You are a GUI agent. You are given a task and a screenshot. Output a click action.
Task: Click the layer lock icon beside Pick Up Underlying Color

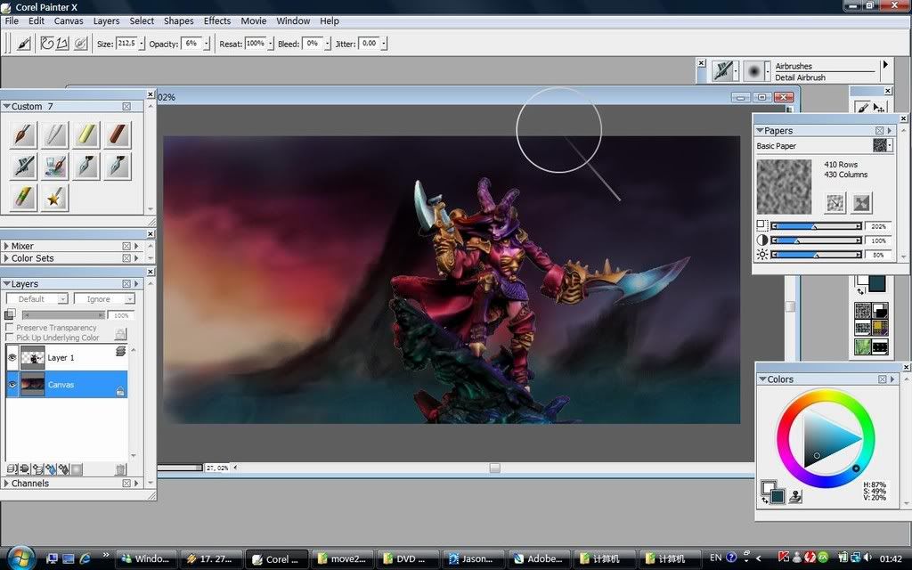[120, 334]
